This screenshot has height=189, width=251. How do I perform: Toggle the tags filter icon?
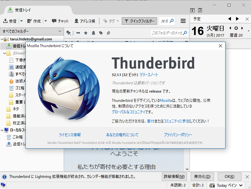[x=101, y=33]
